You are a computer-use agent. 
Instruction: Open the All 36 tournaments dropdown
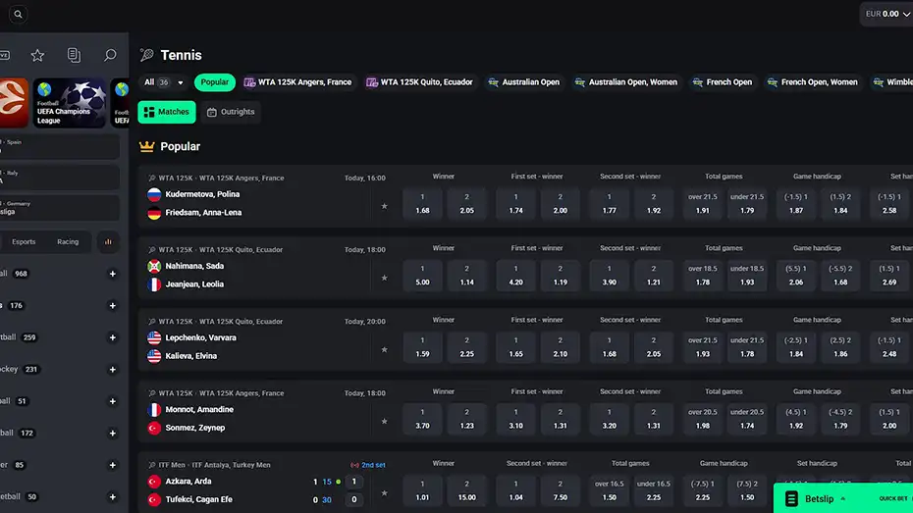[x=163, y=82]
